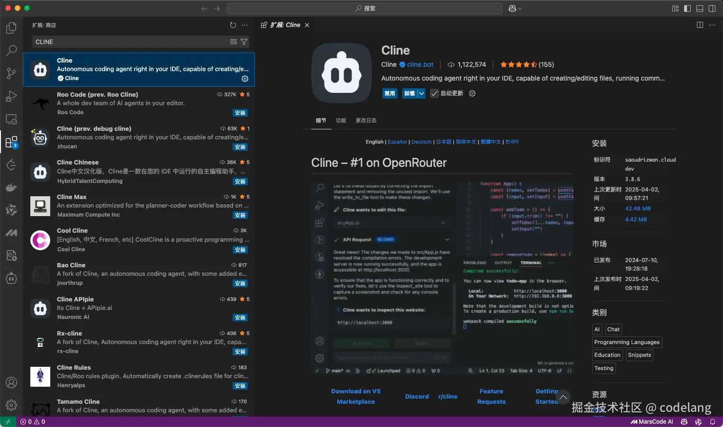Open the cline.bot publisher link
Viewport: 723px width, 427px height.
point(420,64)
